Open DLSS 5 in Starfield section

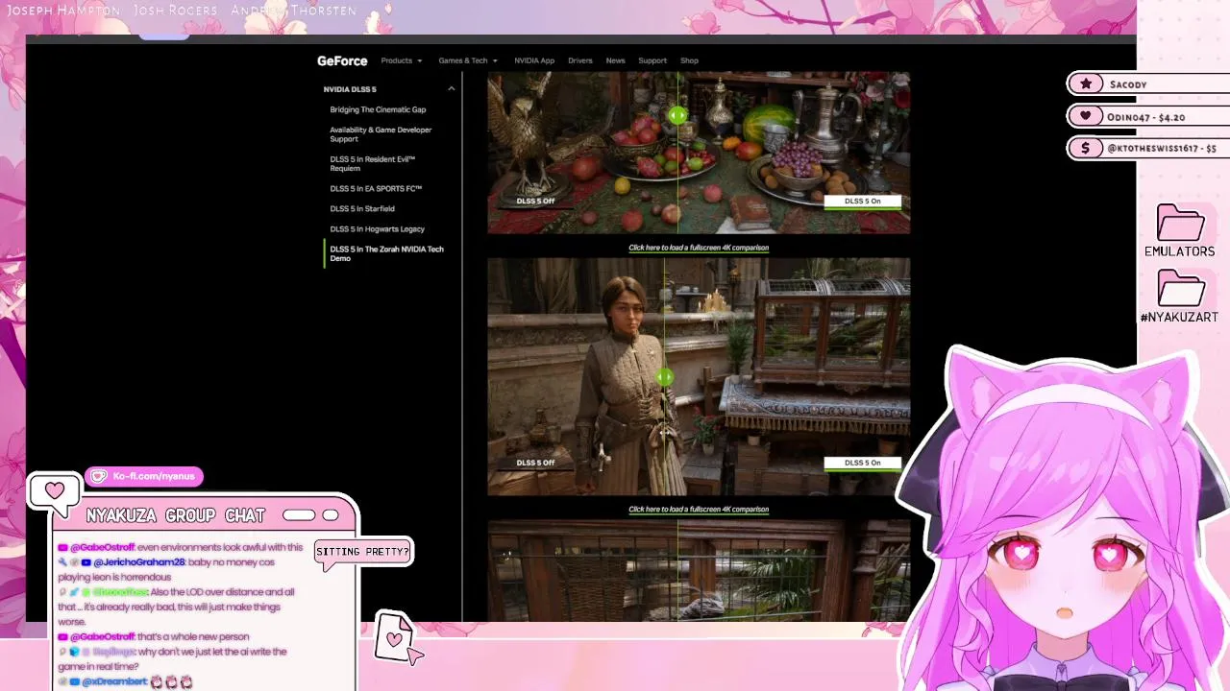point(362,209)
